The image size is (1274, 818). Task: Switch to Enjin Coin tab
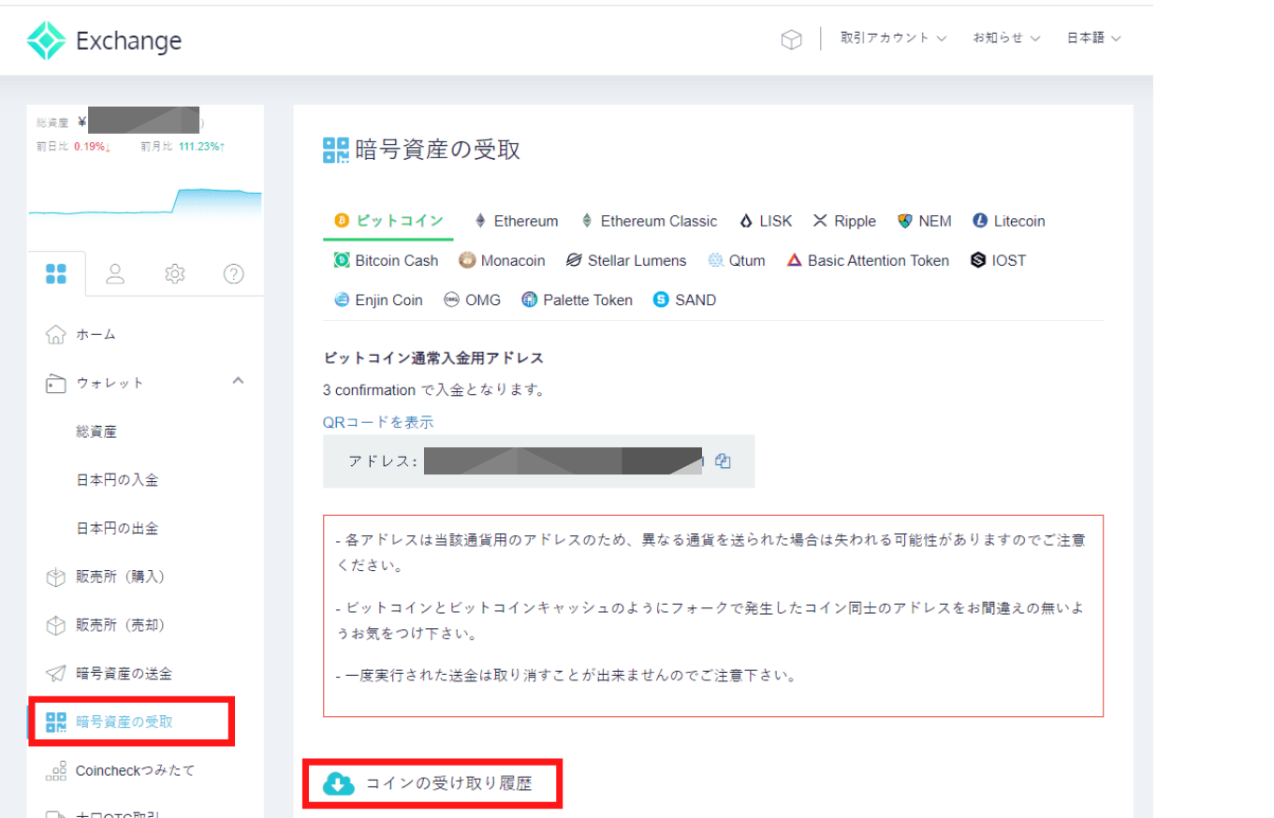click(x=378, y=299)
